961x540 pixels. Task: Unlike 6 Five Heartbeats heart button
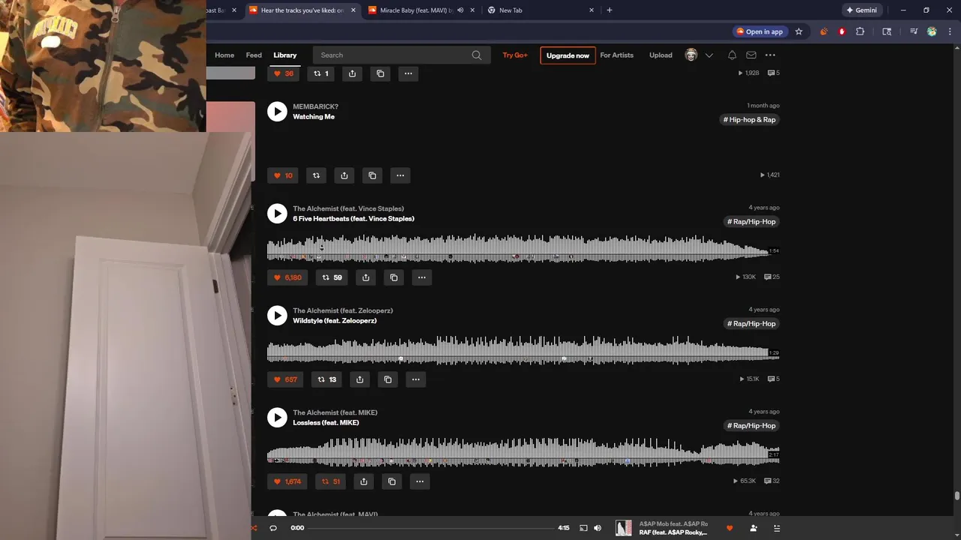click(288, 277)
